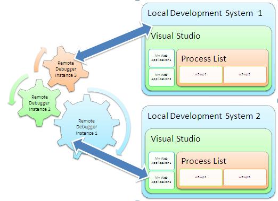Select w3wp2 in System 1 Process List
This screenshot has height=201, width=278.
[245, 74]
